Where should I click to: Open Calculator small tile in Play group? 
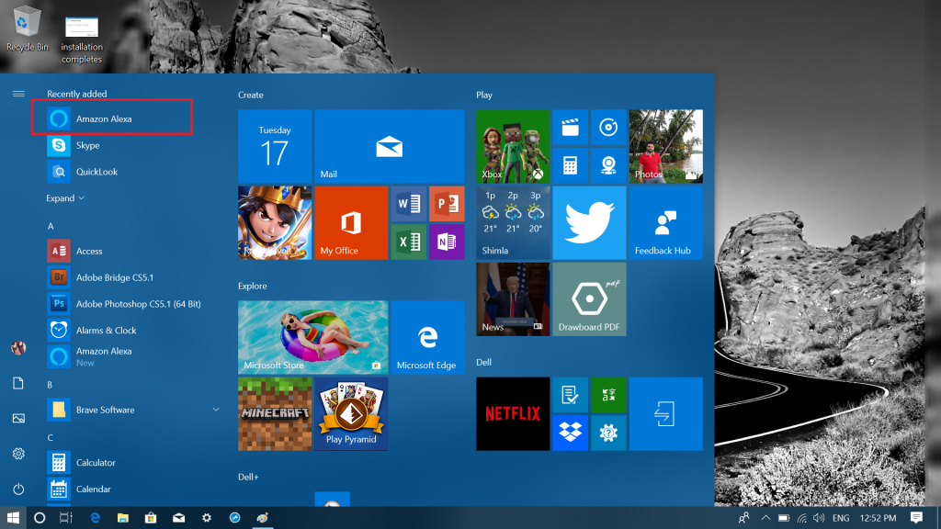[570, 165]
